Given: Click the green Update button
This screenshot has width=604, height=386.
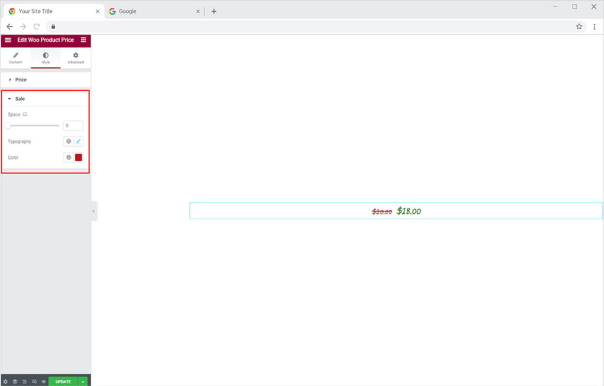Looking at the screenshot, I should click(x=63, y=381).
